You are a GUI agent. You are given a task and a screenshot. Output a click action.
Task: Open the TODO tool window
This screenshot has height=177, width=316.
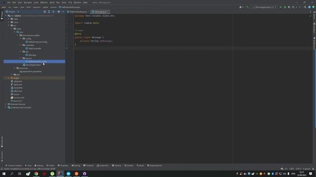[x=50, y=166]
